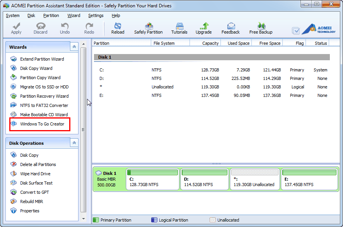Screen dimensions: 343x227
Task: Click the NTFS to FAT32 Converter icon
Action: pyautogui.click(x=14, y=105)
